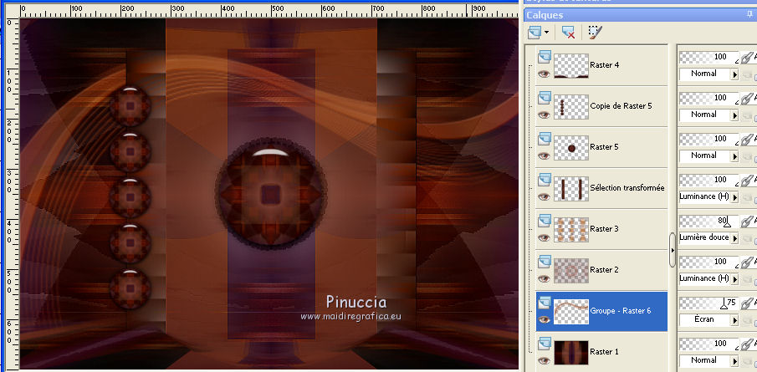Image resolution: width=757 pixels, height=372 pixels.
Task: Select the Raster 5 layer name
Action: pyautogui.click(x=606, y=146)
